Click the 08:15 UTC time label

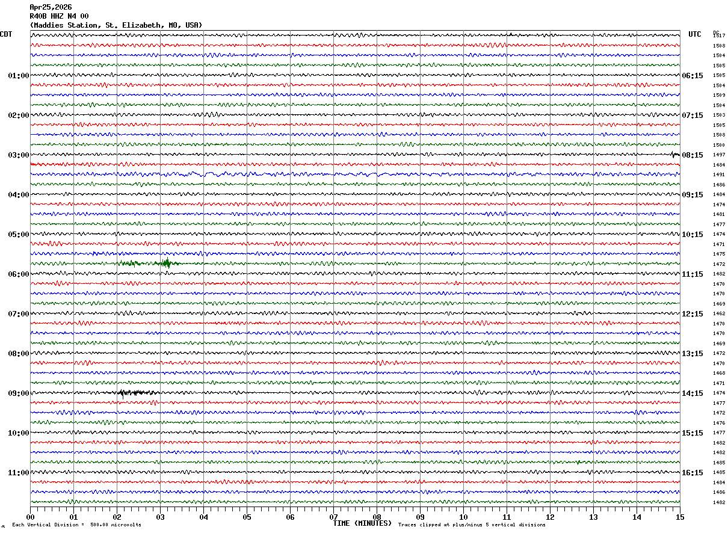(693, 155)
